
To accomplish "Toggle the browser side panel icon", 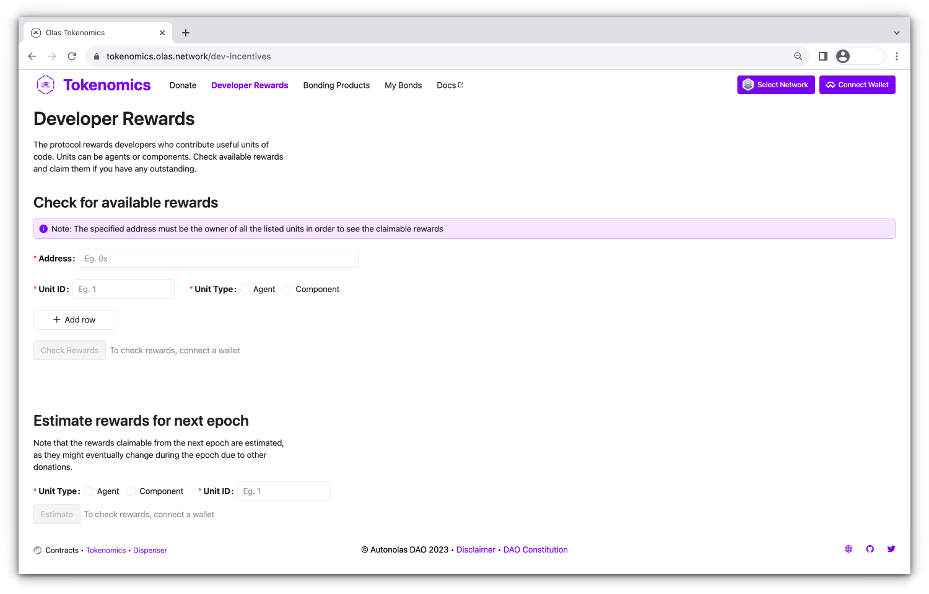I will [822, 56].
